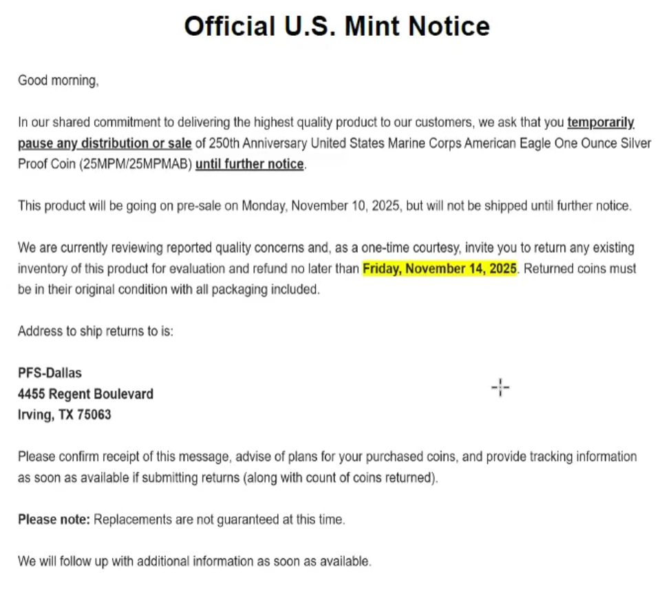This screenshot has height=597, width=662.
Task: Click '4455 Regent Boulevard' street address
Action: 85,394
